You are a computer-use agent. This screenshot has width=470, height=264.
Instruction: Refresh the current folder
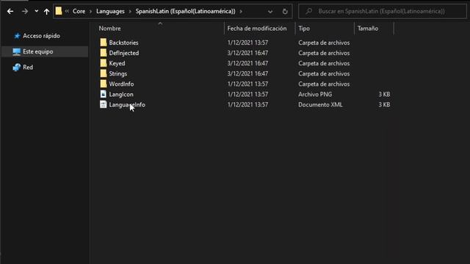[x=285, y=12]
